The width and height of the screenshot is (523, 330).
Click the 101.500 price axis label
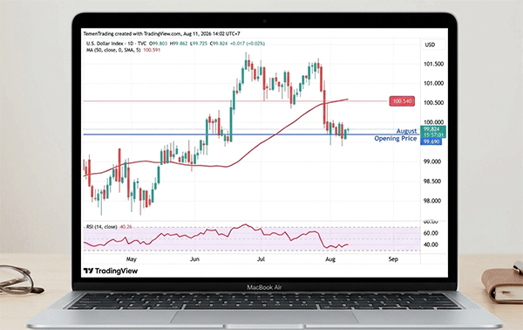(x=433, y=64)
